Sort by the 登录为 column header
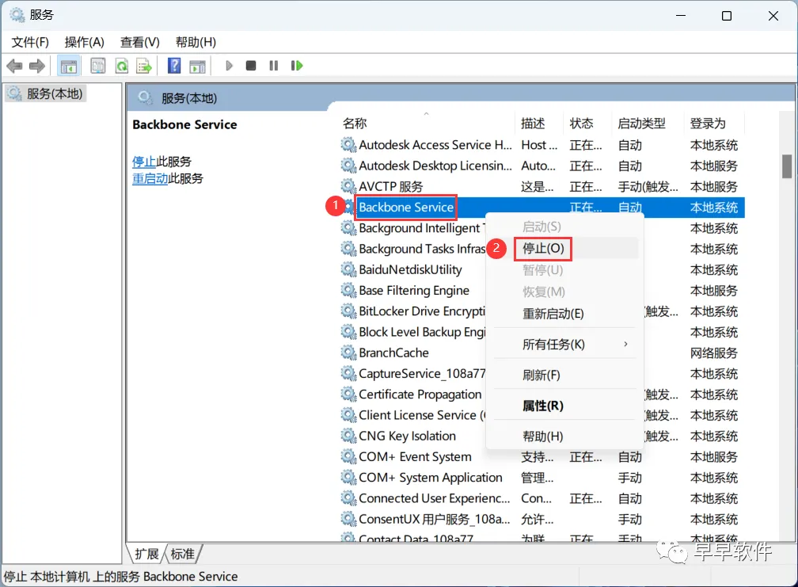This screenshot has width=798, height=587. pos(714,124)
